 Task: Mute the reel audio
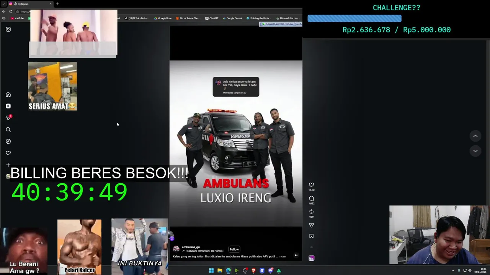click(x=296, y=255)
